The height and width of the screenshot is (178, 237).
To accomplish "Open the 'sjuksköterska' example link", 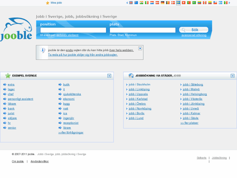I will click(72, 94).
